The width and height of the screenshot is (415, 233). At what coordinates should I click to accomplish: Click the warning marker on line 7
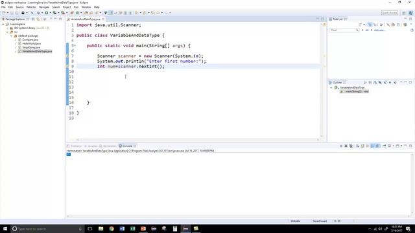[x=67, y=56]
